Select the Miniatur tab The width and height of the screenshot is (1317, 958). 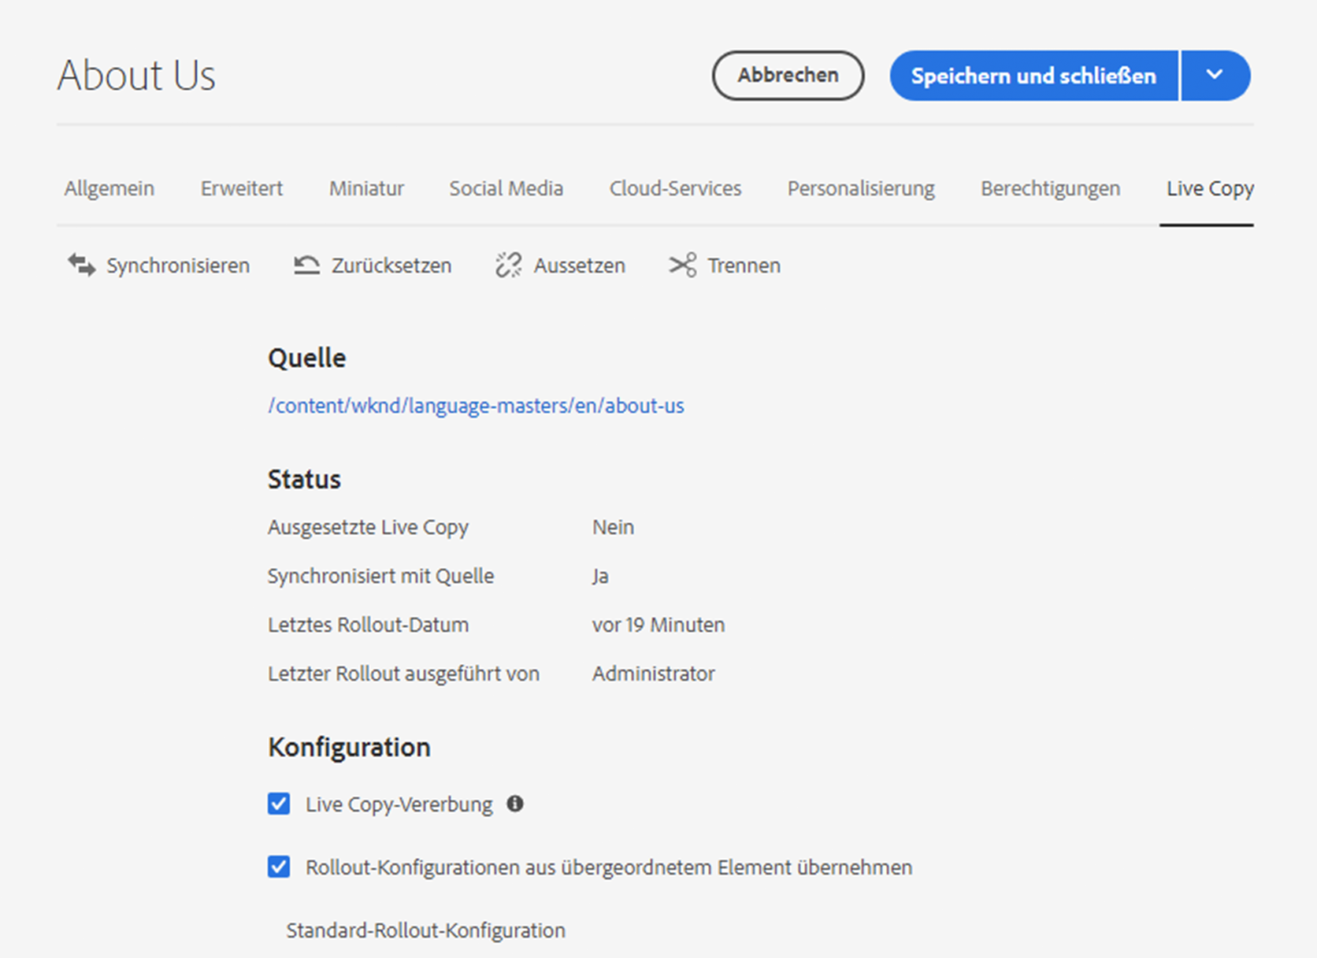366,188
